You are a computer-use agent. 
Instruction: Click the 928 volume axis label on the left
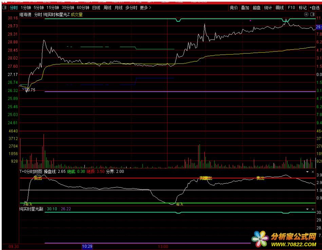pyautogui.click(x=14, y=161)
